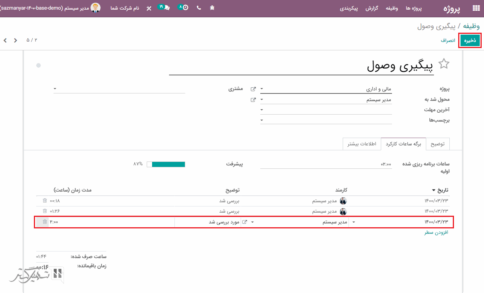Viewport: 484px width, 293px height.
Task: Click the initially planned hours field ۰۲:۰۰
Action: pyautogui.click(x=326, y=164)
